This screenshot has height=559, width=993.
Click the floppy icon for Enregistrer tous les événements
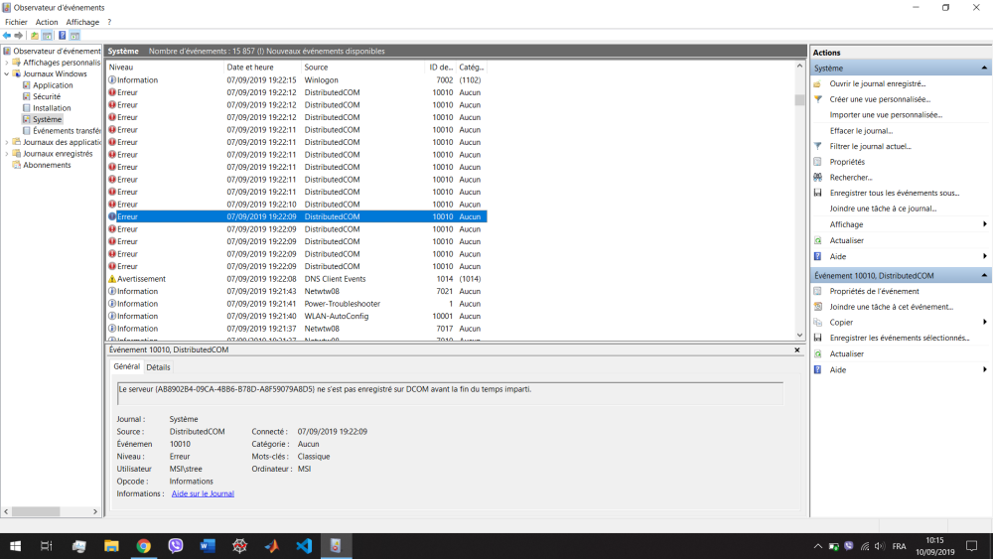[x=817, y=193]
